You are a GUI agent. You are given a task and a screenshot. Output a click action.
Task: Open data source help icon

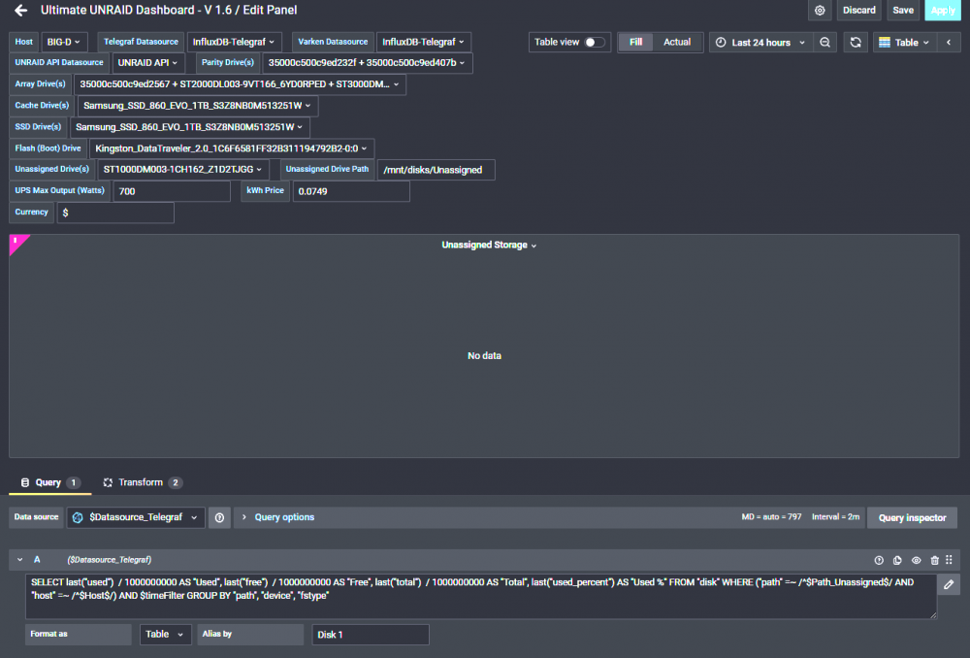[x=219, y=517]
